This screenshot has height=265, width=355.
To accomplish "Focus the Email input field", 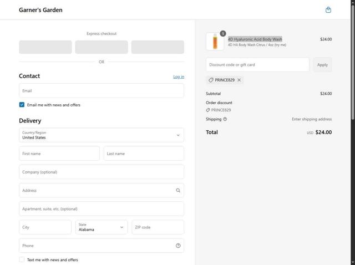I will click(x=102, y=91).
